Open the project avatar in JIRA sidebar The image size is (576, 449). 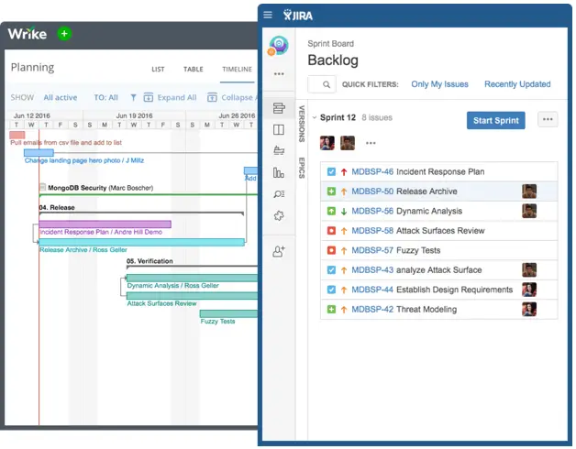pyautogui.click(x=279, y=46)
